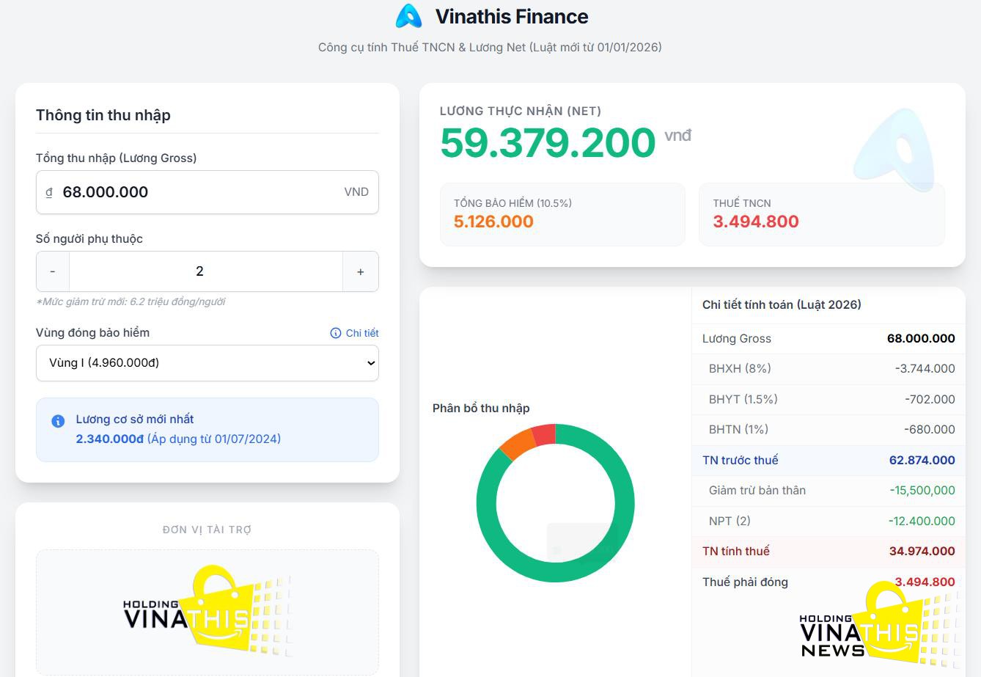Decrease dependents with the minus button

tap(53, 271)
